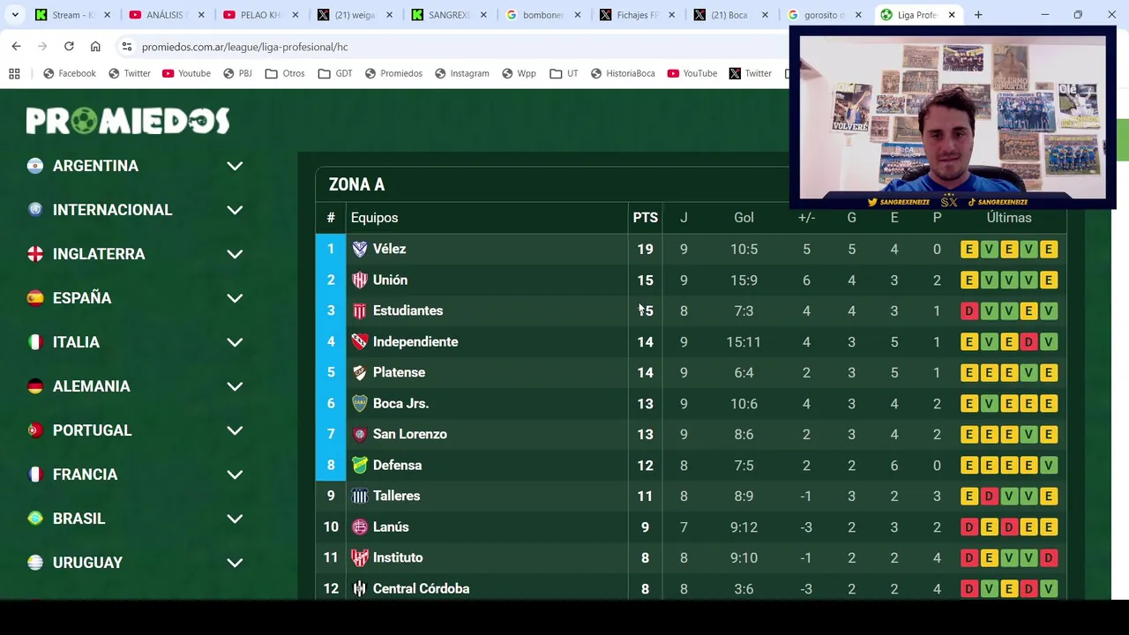This screenshot has width=1129, height=635.
Task: Click the browser back arrow
Action: [x=16, y=46]
